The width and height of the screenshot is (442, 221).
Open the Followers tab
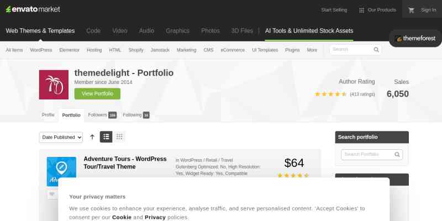pos(102,115)
